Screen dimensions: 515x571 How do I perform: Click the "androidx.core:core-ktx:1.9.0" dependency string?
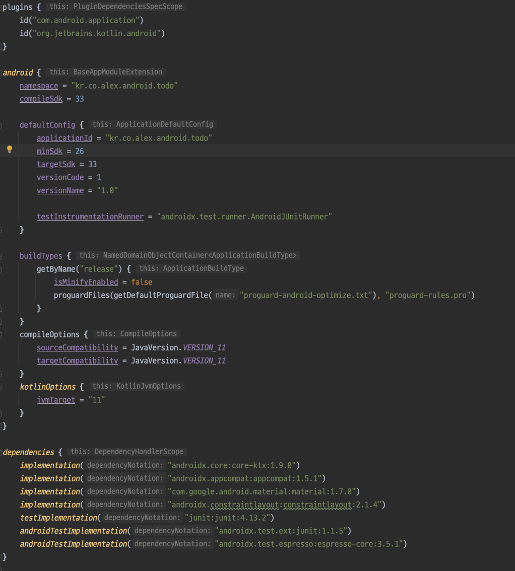pos(232,466)
